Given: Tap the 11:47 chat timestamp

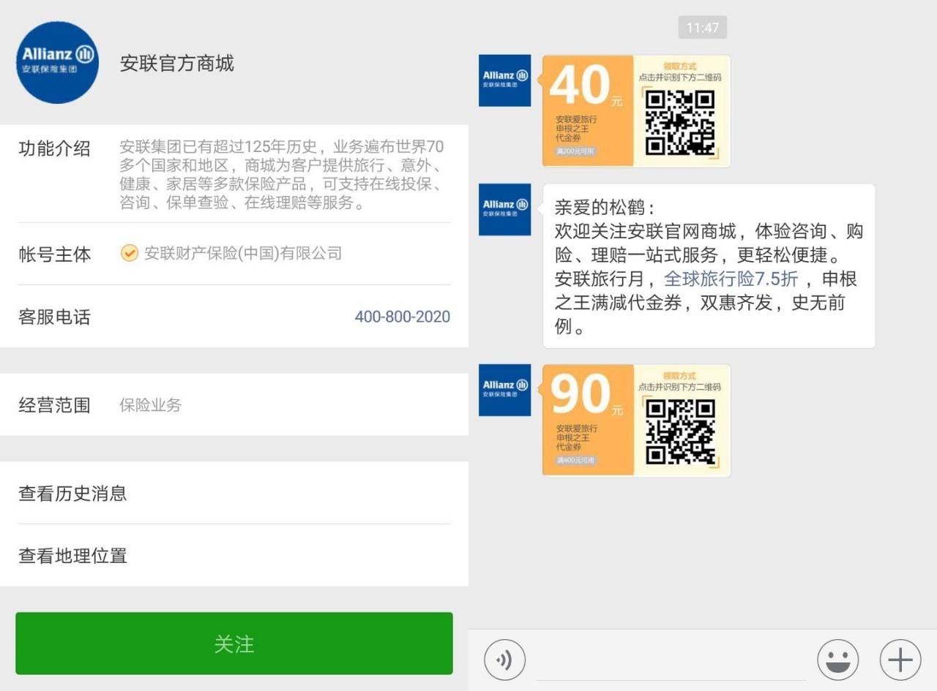Looking at the screenshot, I should click(703, 28).
